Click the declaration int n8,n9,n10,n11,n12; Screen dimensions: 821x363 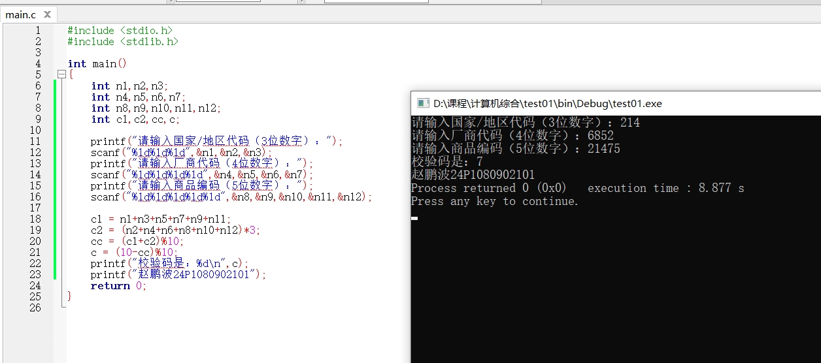click(156, 108)
